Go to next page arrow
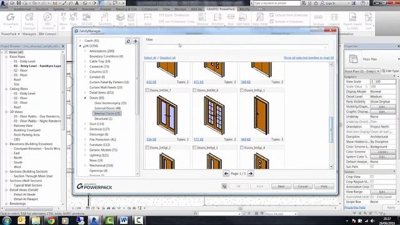The height and width of the screenshot is (225, 400). tap(251, 174)
